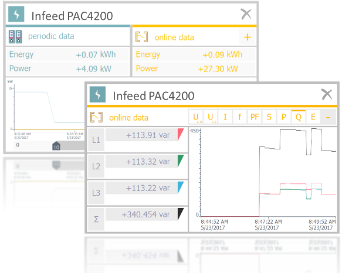
Task: Click the periodic data binders icon
Action: tap(15, 36)
